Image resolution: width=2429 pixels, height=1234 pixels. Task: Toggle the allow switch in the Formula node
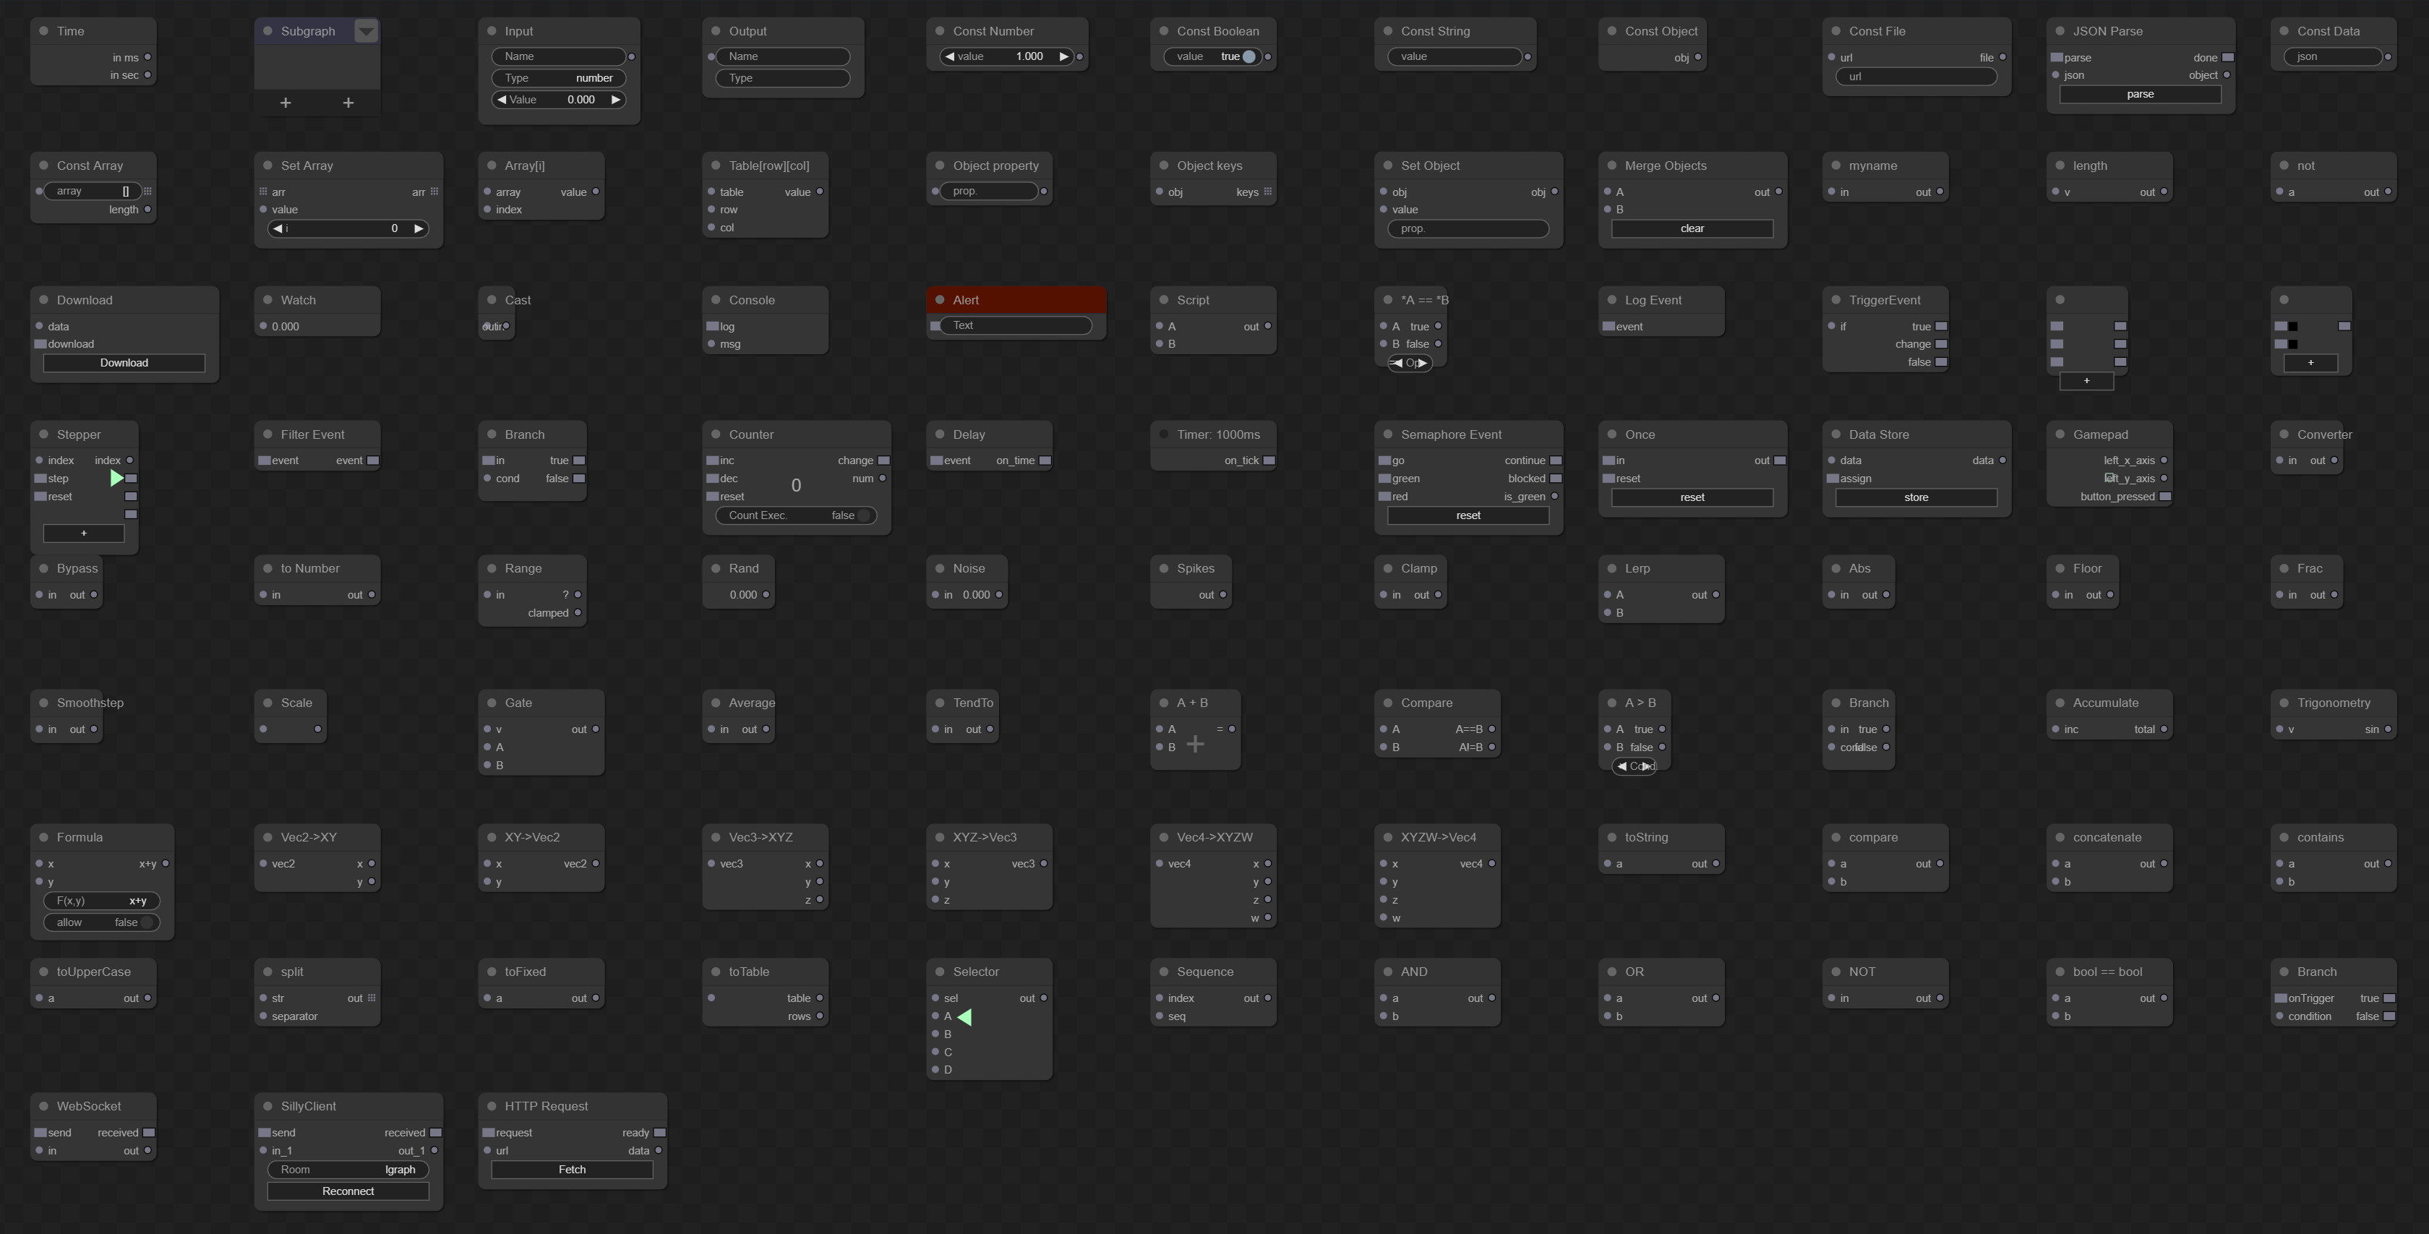tap(146, 923)
